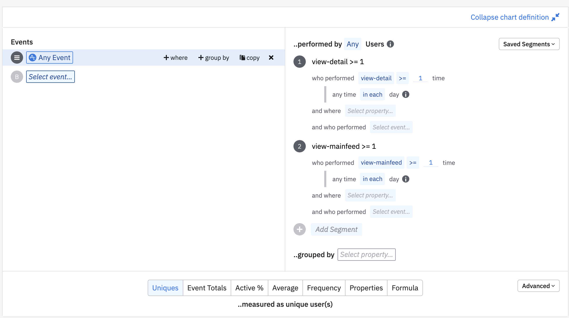Click the segment 1 number badge
The height and width of the screenshot is (318, 569).
[299, 62]
